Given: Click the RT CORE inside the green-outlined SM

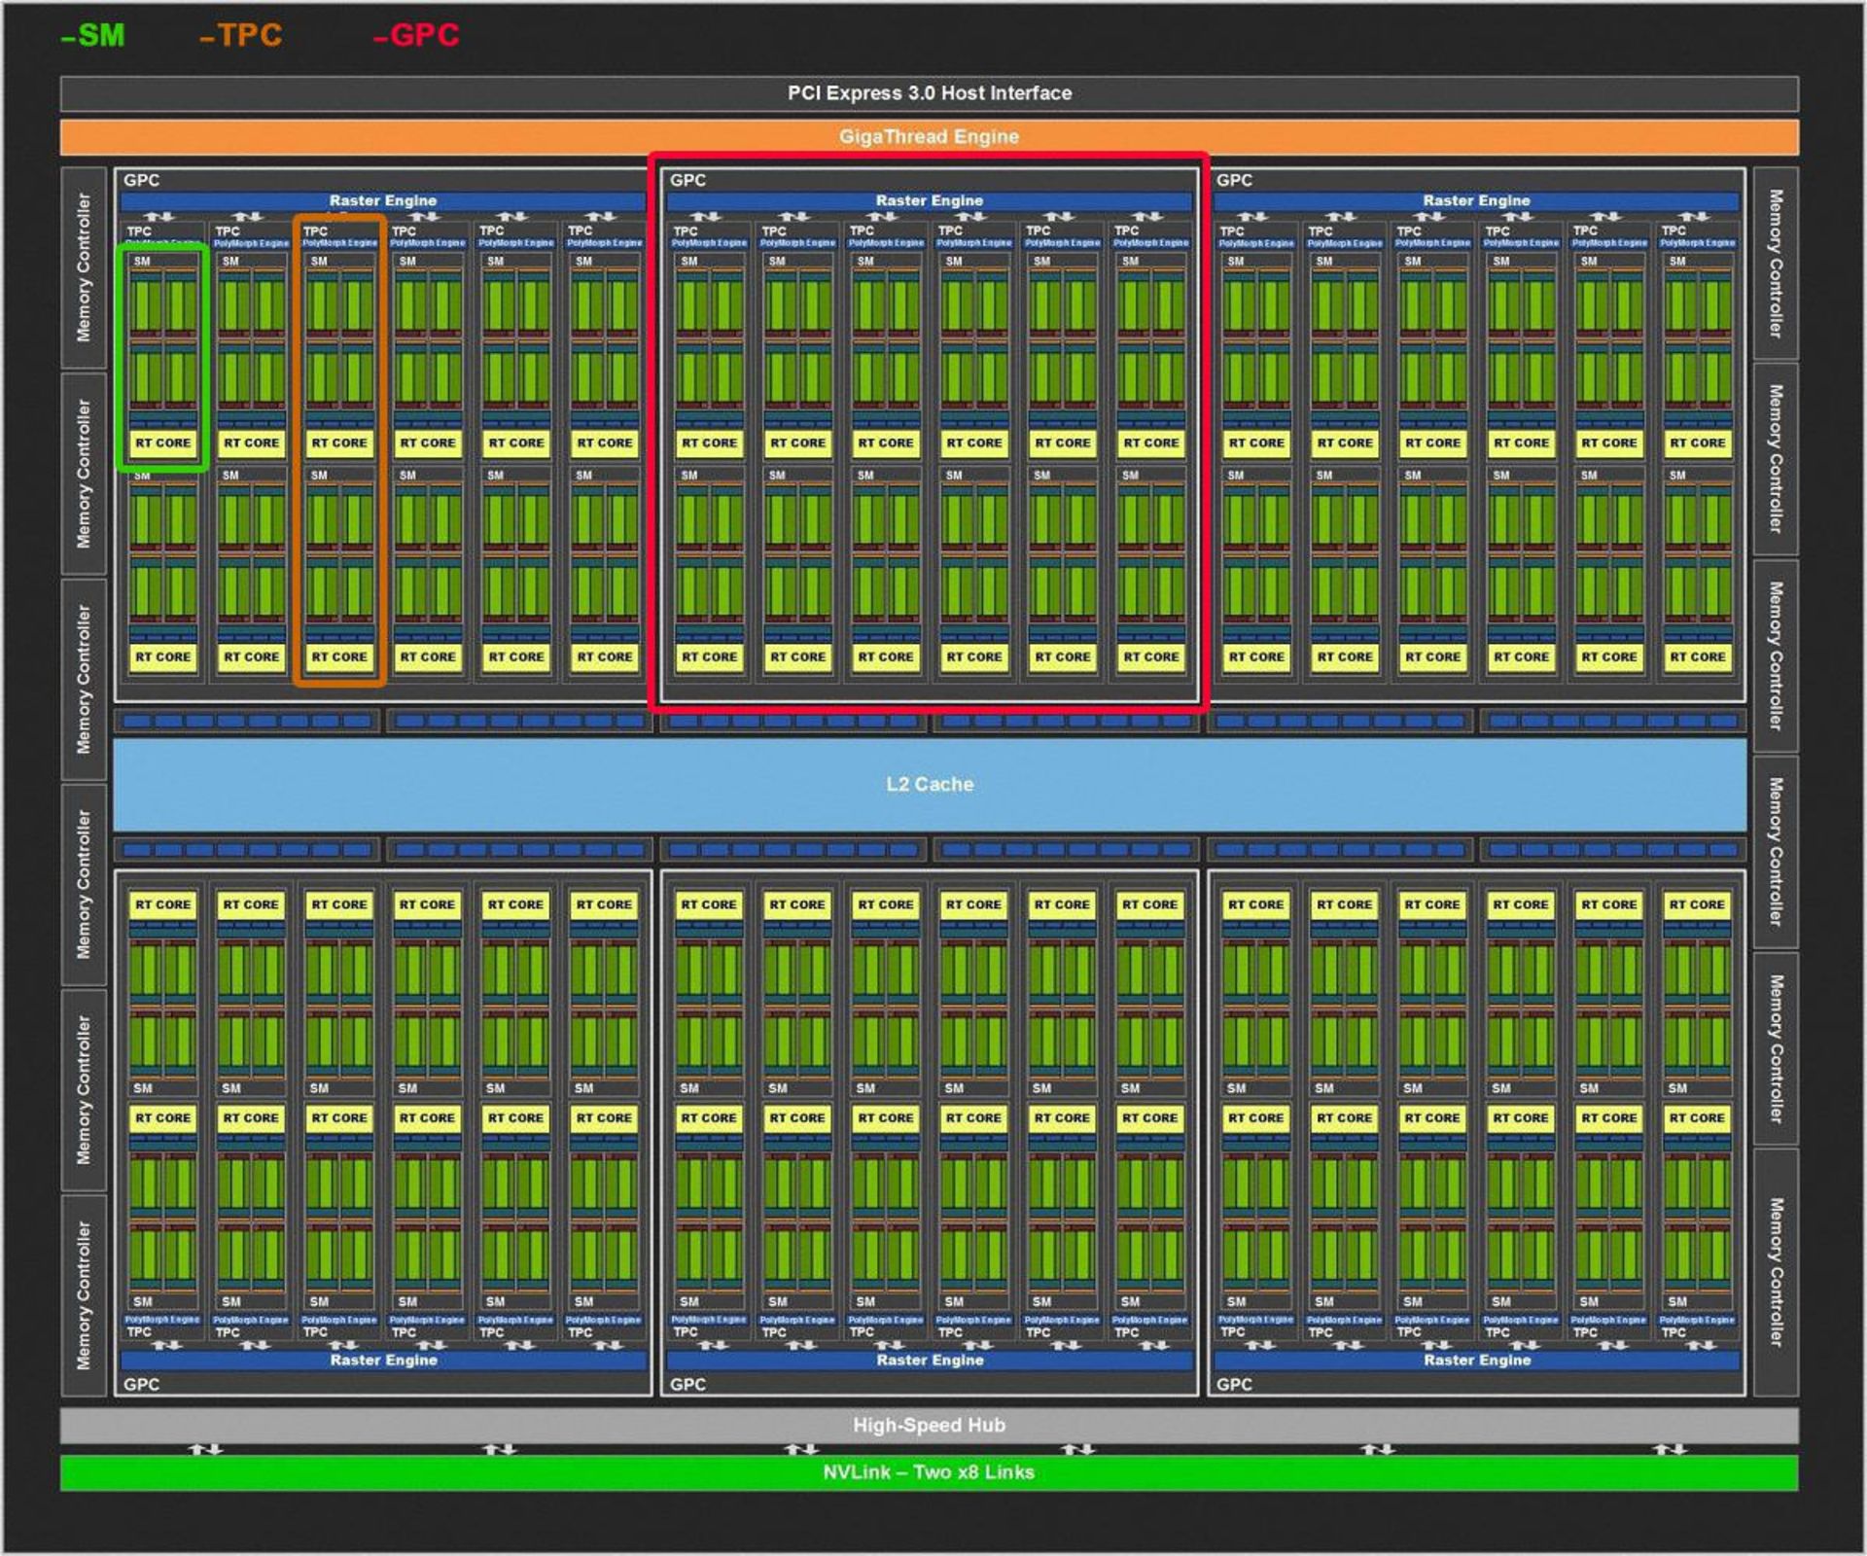Looking at the screenshot, I should click(x=163, y=443).
